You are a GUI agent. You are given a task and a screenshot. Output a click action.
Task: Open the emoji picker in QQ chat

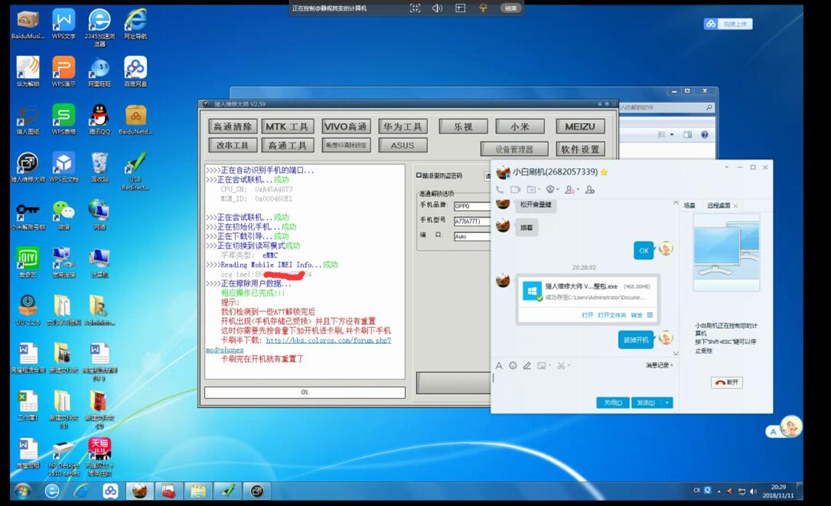[x=513, y=365]
